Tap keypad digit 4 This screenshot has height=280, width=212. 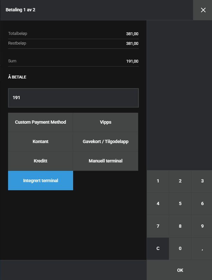point(158,204)
